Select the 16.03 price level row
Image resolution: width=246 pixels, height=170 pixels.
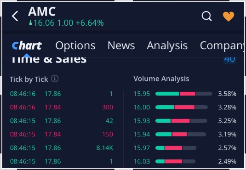[185, 161]
